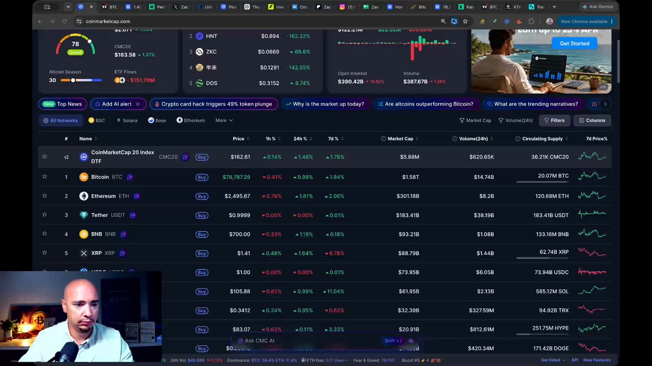Switch to the BSC network tab
The image size is (652, 366).
pos(97,120)
